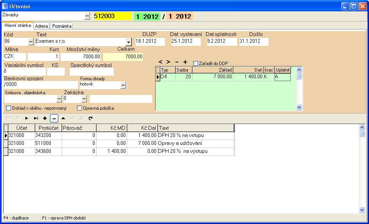Tick the Opravná položka checkbox
Viewport: 369px width, 224px height.
click(79, 108)
